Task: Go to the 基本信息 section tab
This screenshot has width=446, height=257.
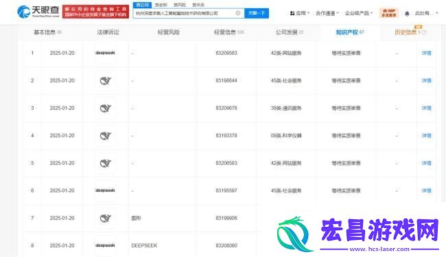Action: [x=47, y=32]
